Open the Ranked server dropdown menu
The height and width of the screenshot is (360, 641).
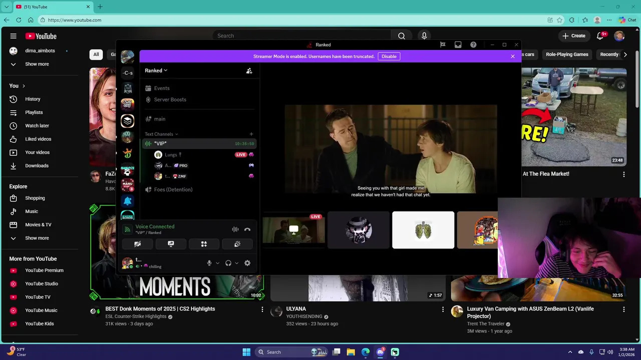[x=156, y=70]
